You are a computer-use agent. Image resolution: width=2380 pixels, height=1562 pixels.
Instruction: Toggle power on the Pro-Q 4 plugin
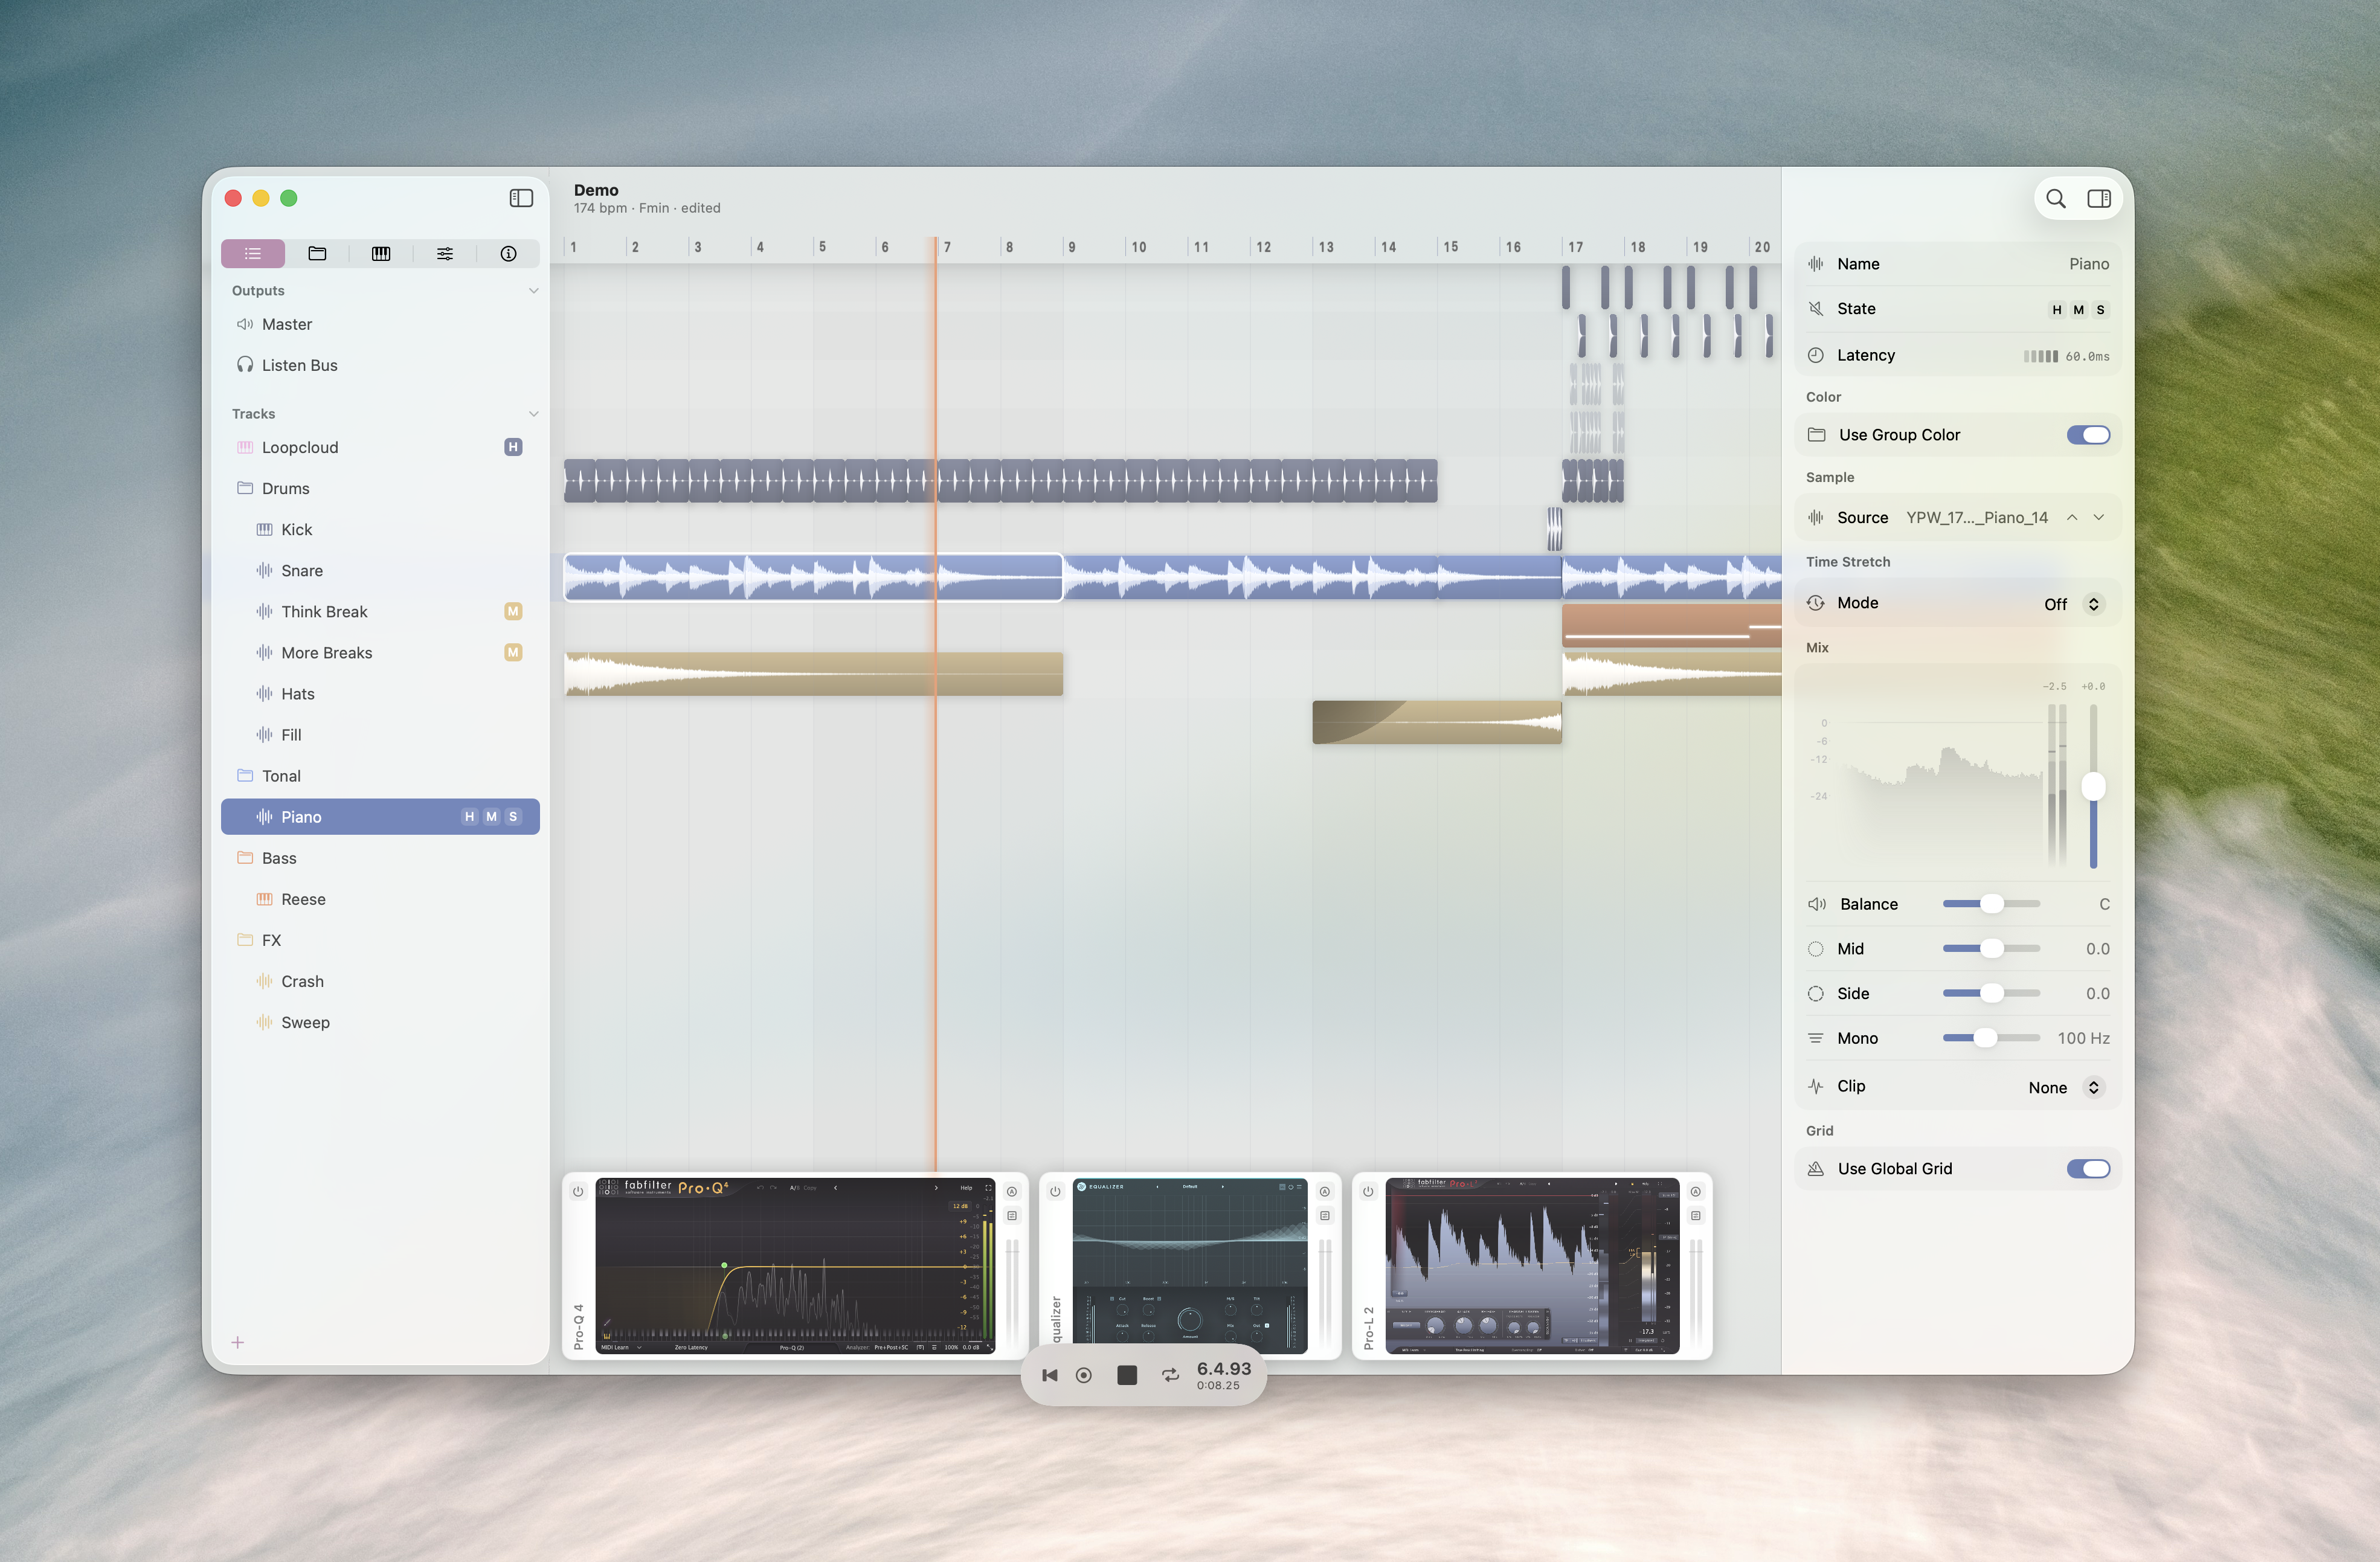(577, 1191)
